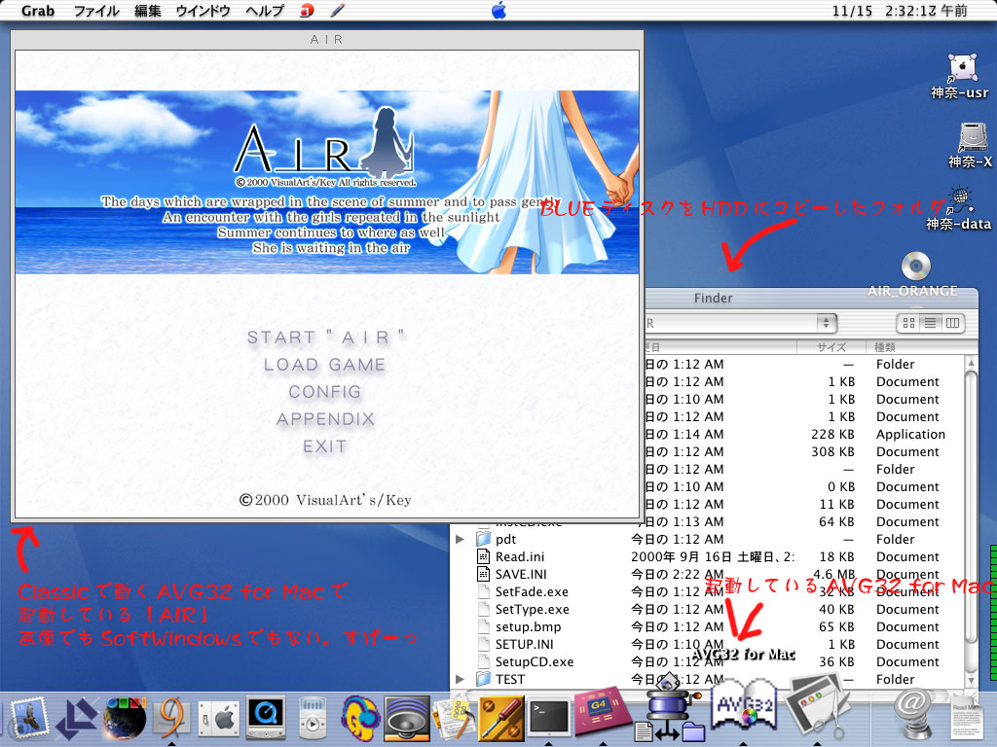The height and width of the screenshot is (747, 997).
Task: Click the Read.ini document icon
Action: [484, 556]
